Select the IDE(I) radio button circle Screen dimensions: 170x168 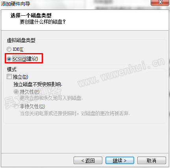(9, 49)
